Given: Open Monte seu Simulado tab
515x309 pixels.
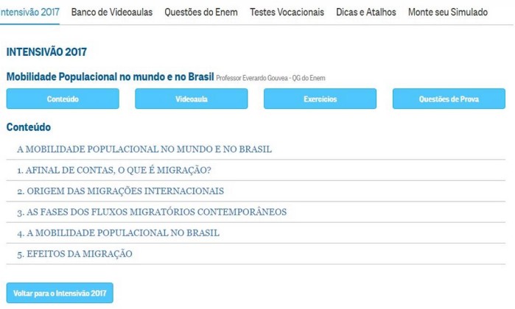Looking at the screenshot, I should 448,13.
